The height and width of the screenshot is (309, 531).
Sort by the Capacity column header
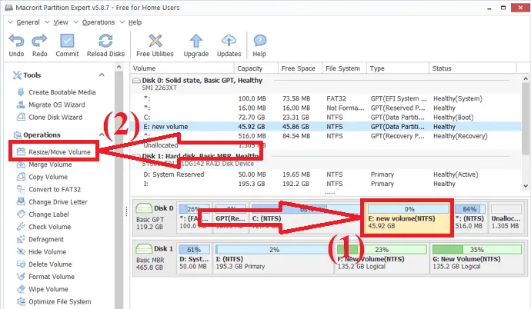[256, 68]
